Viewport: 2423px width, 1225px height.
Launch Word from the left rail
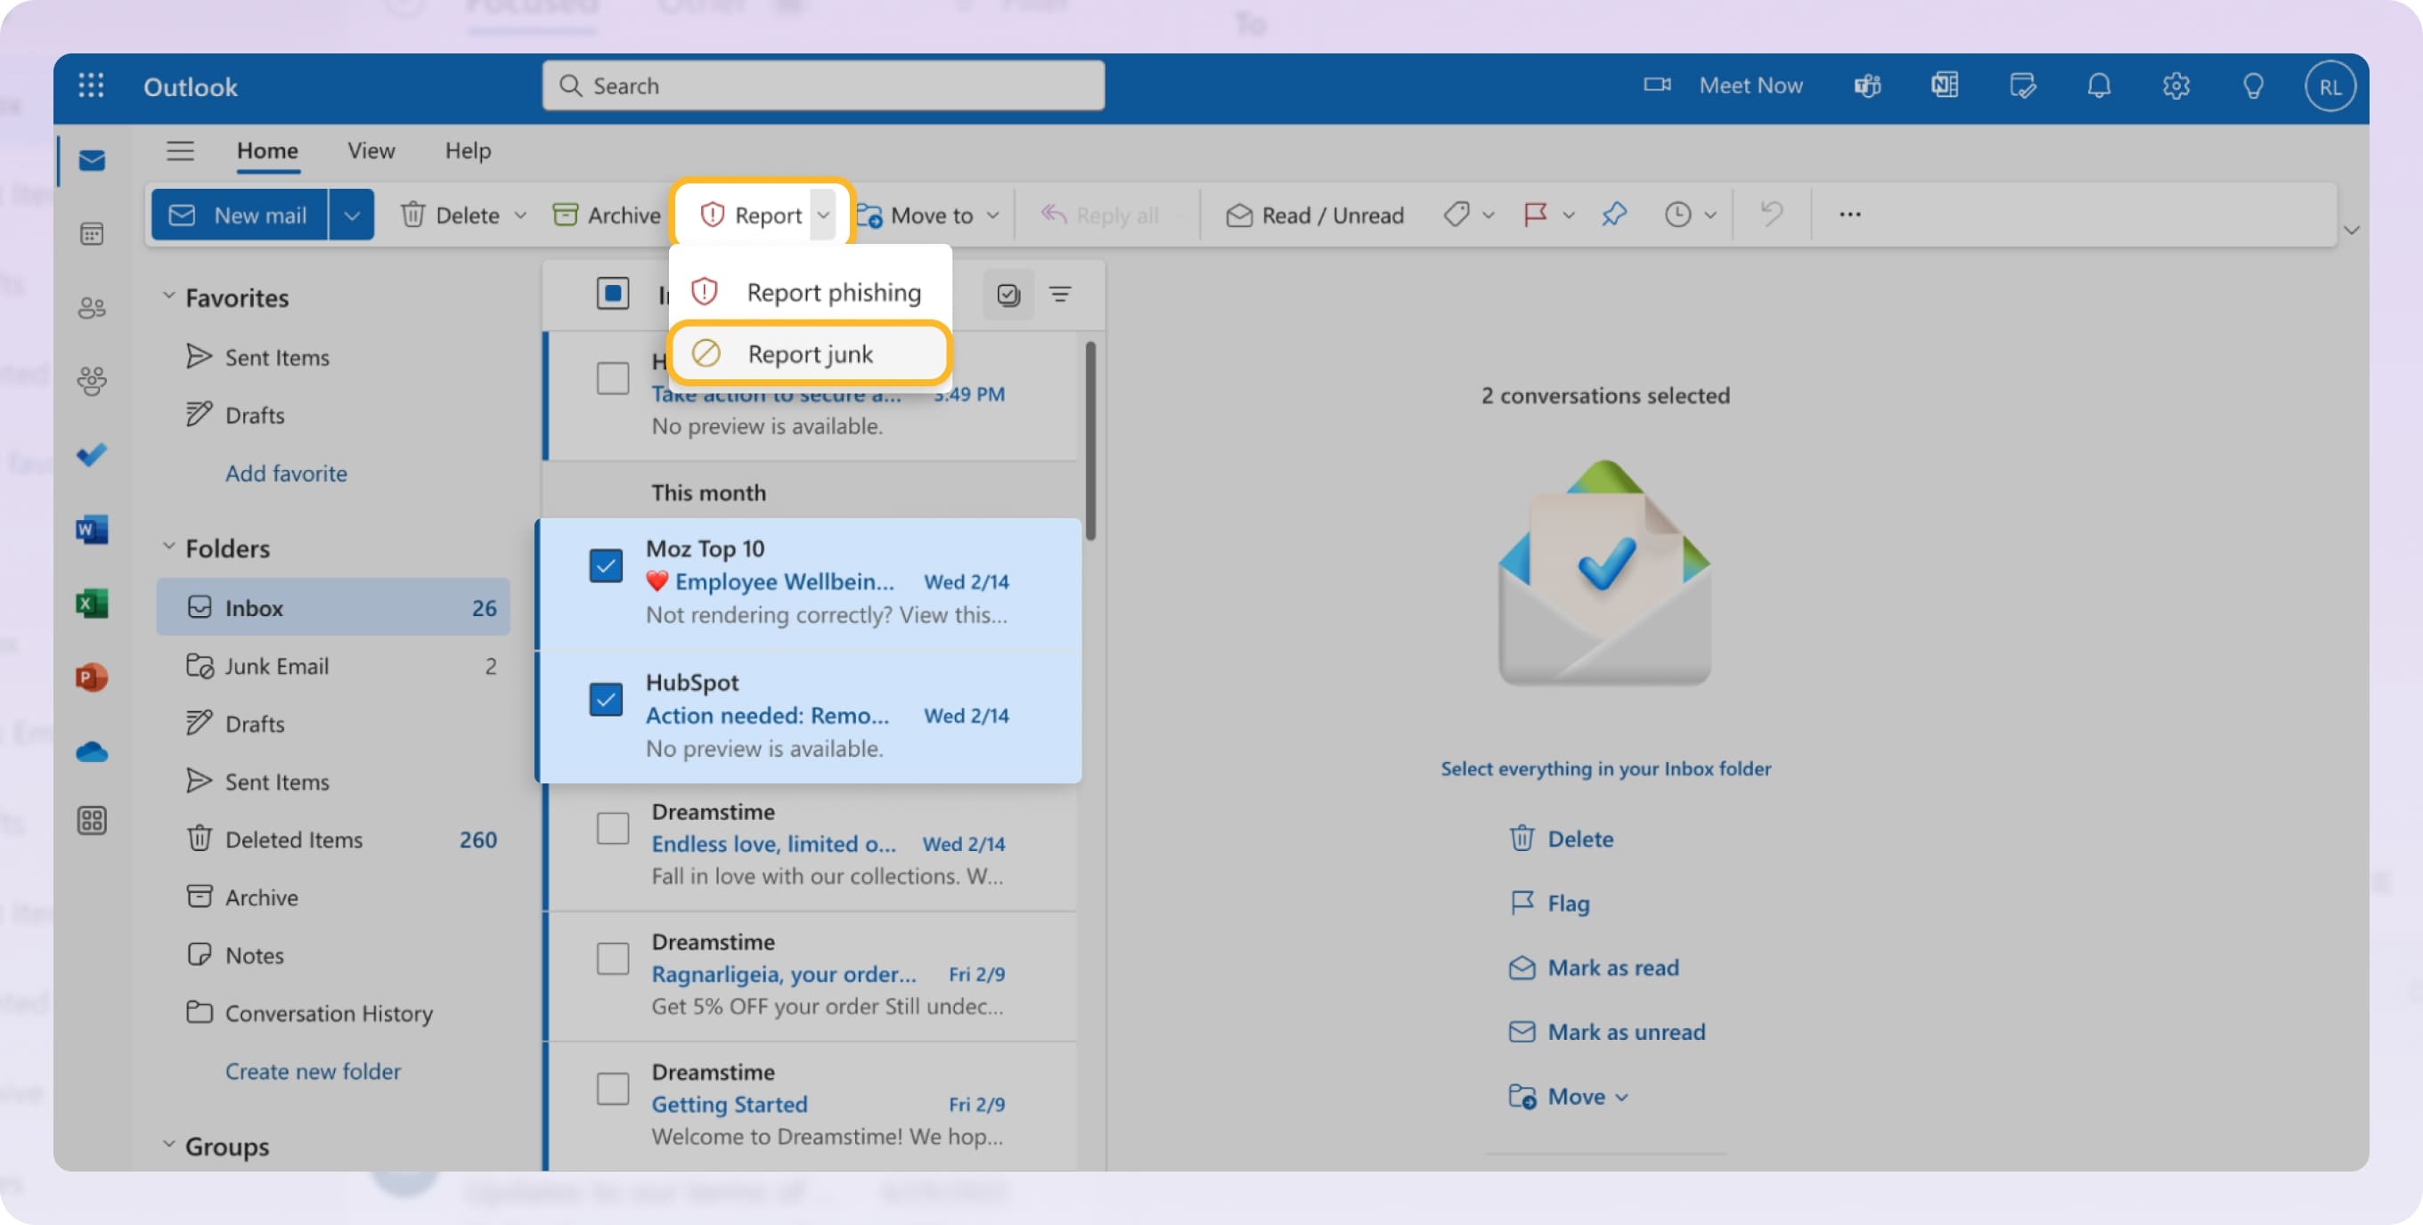tap(91, 530)
